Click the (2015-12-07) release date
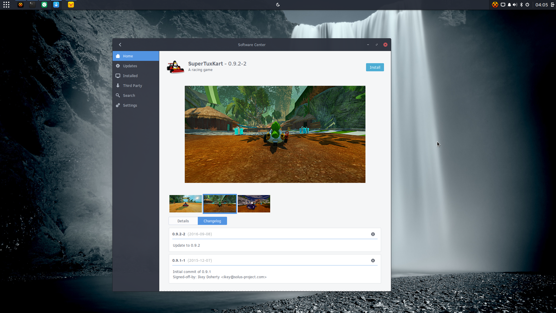 tap(200, 260)
